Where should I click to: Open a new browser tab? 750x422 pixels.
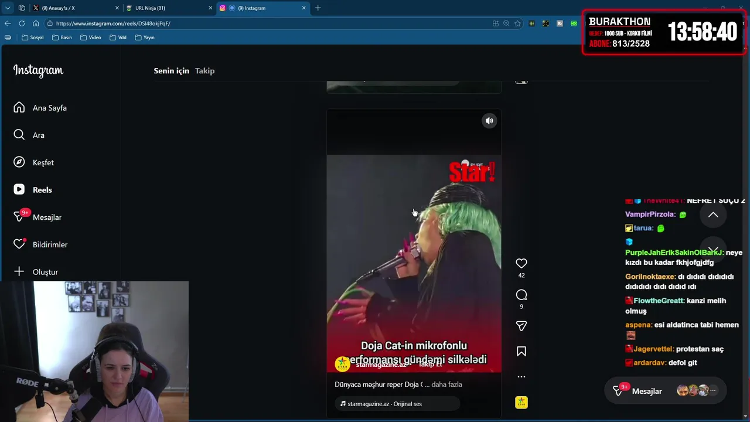(x=318, y=8)
